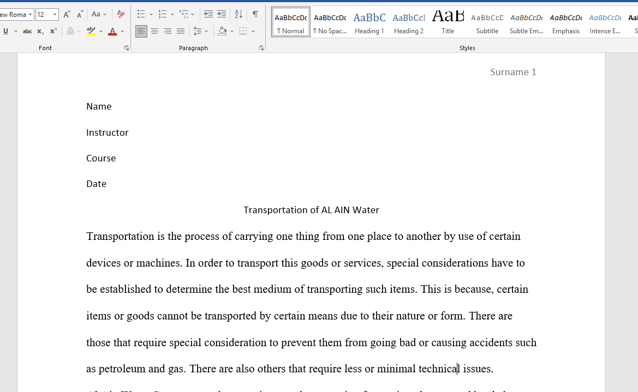Toggle show paragraph marks
This screenshot has height=392, width=638.
click(255, 15)
